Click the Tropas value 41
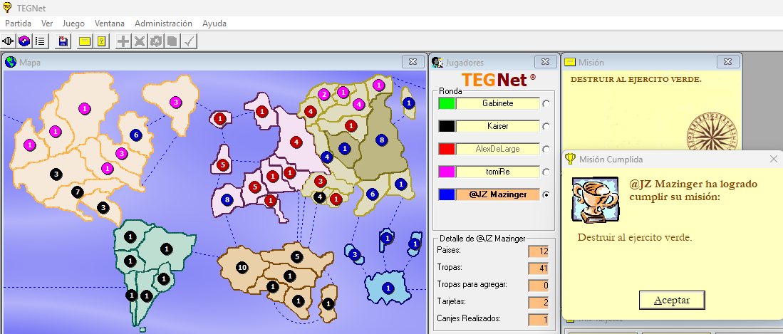This screenshot has width=783, height=334. click(x=539, y=268)
